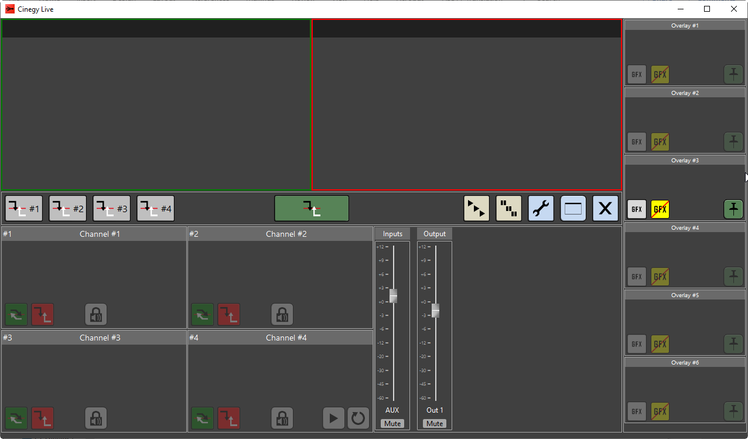
Task: Click the red-bordered program monitor
Action: click(467, 105)
